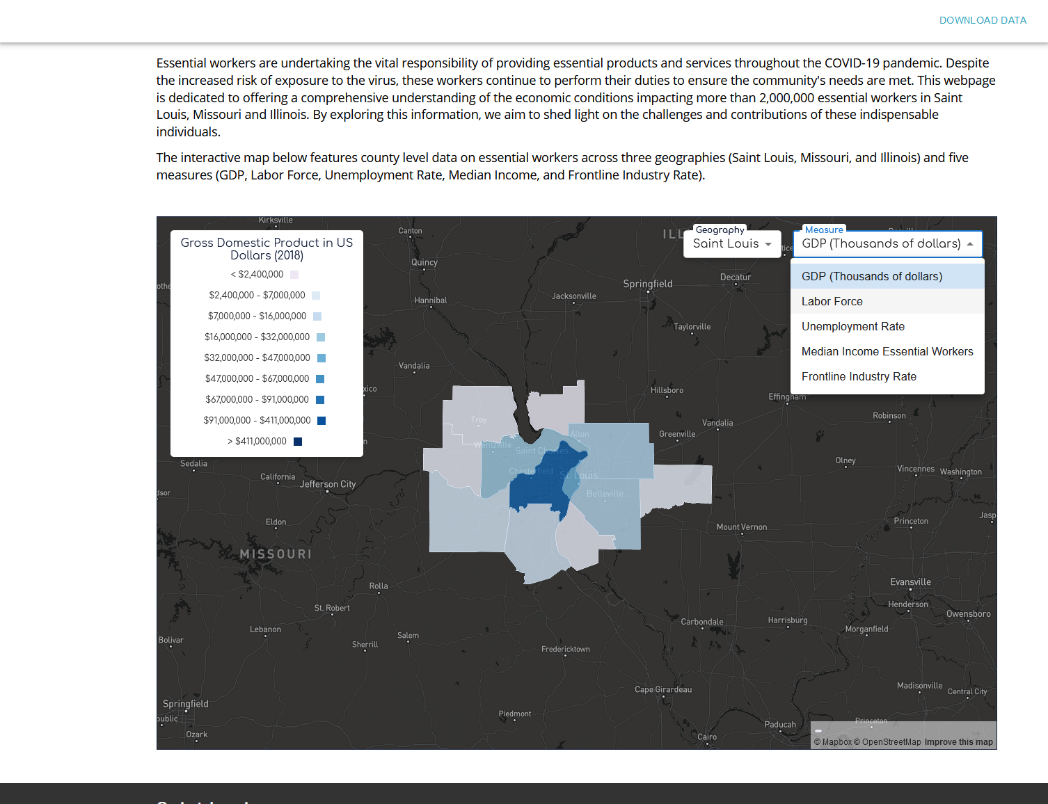Select the Unemployment Rate option

[853, 326]
